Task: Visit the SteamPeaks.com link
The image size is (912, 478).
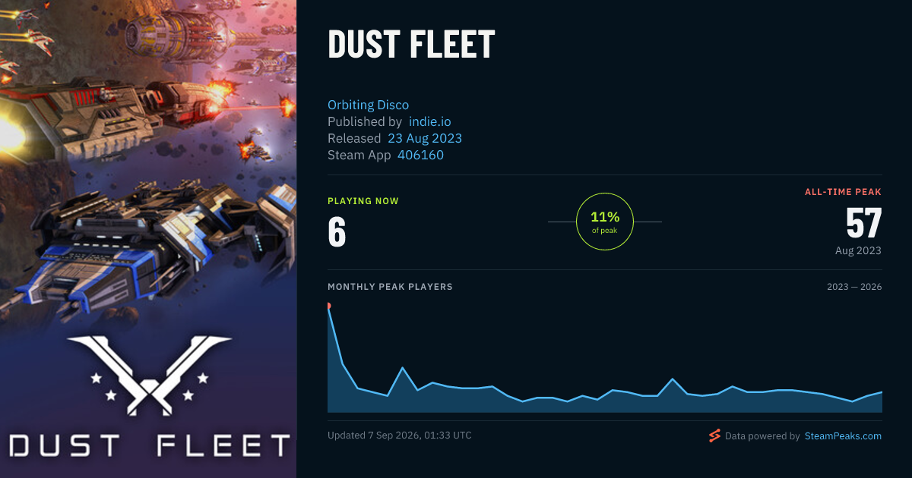Action: 844,436
